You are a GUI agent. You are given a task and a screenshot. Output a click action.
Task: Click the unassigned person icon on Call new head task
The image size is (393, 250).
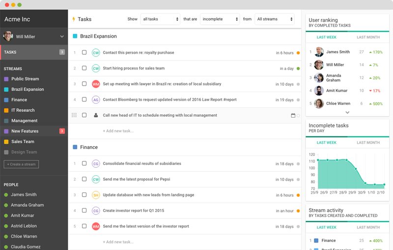[x=96, y=115]
